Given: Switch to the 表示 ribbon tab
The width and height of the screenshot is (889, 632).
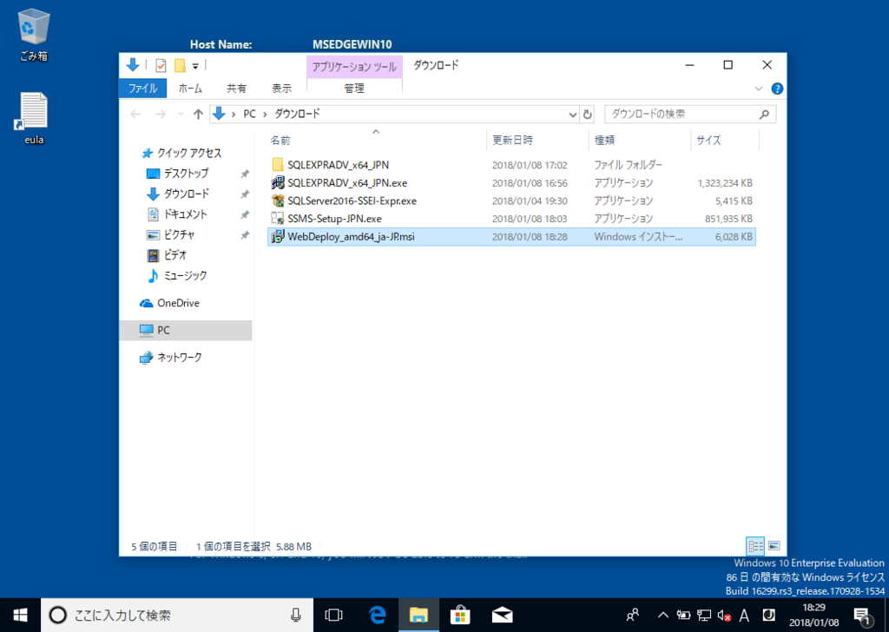Looking at the screenshot, I should click(x=281, y=89).
